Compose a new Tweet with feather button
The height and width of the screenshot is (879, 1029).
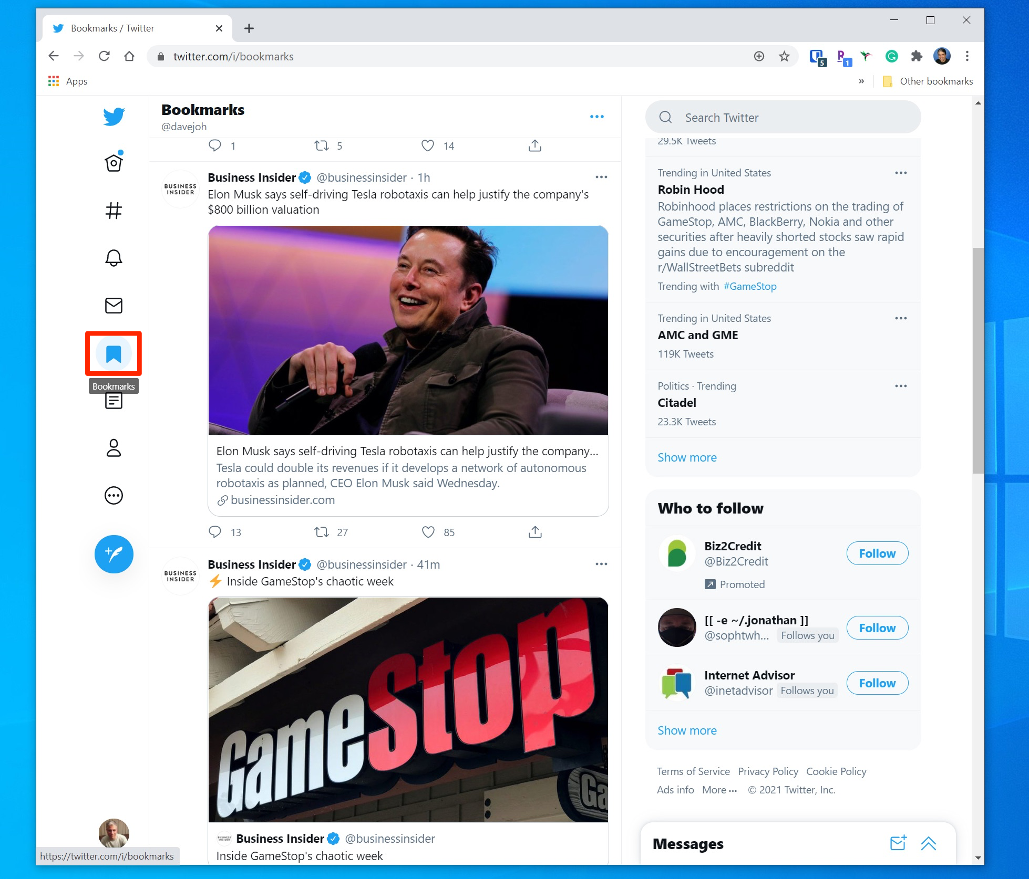(114, 554)
